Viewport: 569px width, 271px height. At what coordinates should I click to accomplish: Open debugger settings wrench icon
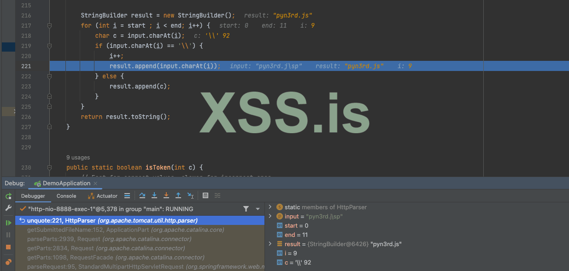8,208
